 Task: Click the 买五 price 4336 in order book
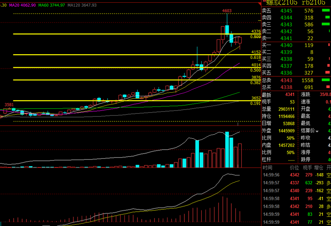point(286,73)
